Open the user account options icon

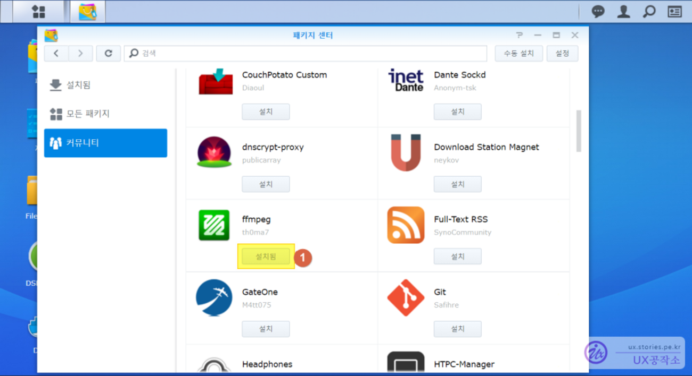click(624, 12)
